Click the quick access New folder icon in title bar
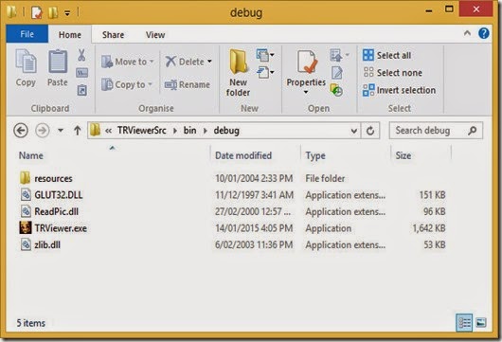 53,13
